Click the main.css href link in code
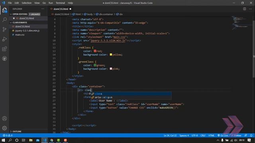Screen dimensions: 255x143 (120, 37)
